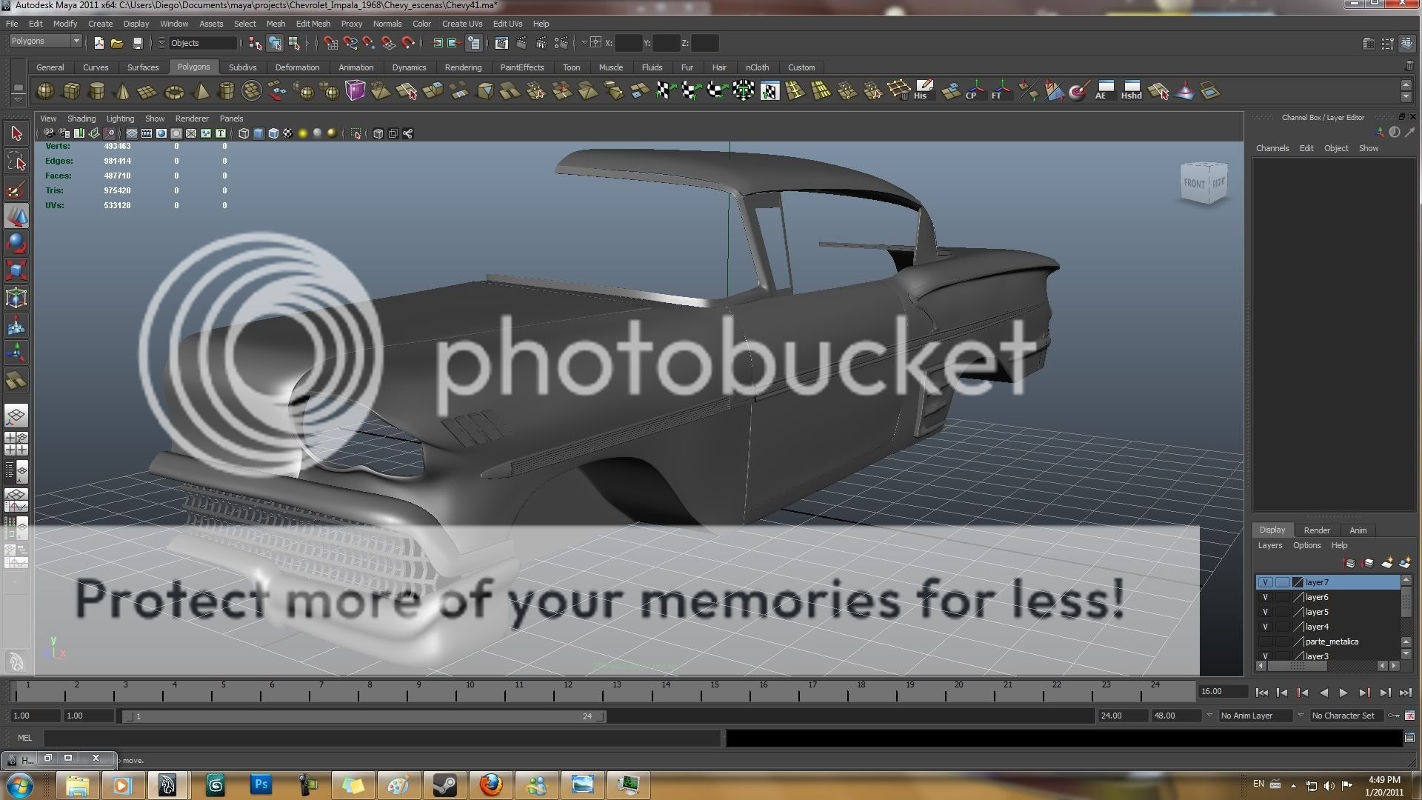Go to start of playback range
Image resolution: width=1422 pixels, height=800 pixels.
coord(1262,693)
